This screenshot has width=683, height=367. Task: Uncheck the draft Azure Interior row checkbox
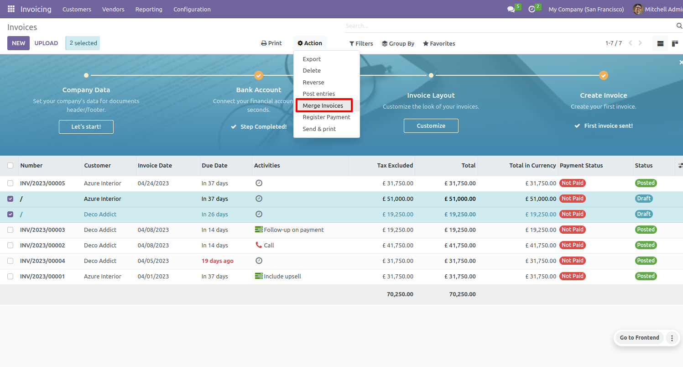pos(10,199)
